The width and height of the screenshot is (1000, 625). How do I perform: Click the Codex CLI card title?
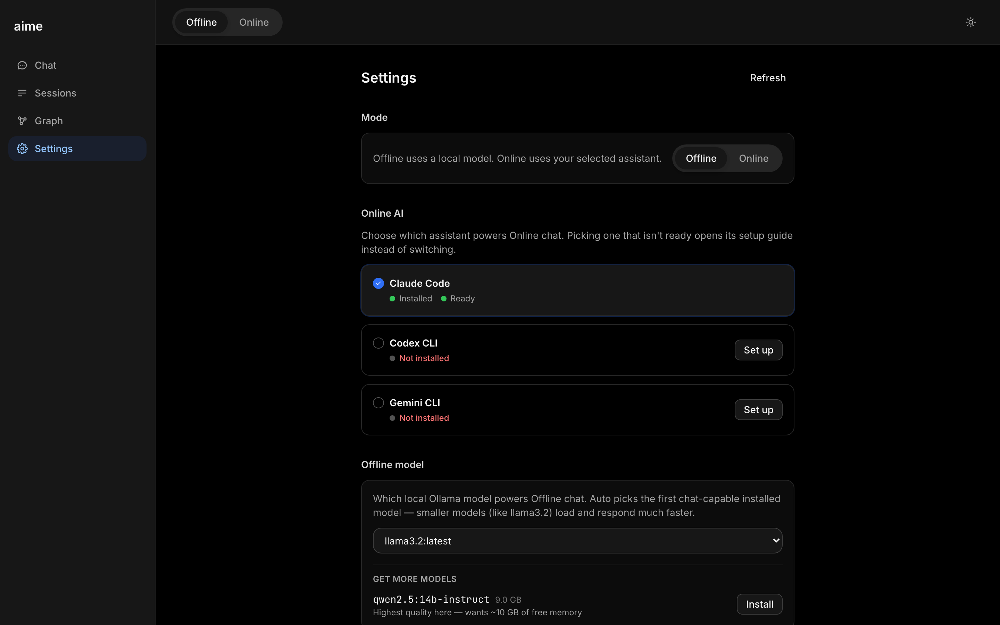(x=413, y=343)
